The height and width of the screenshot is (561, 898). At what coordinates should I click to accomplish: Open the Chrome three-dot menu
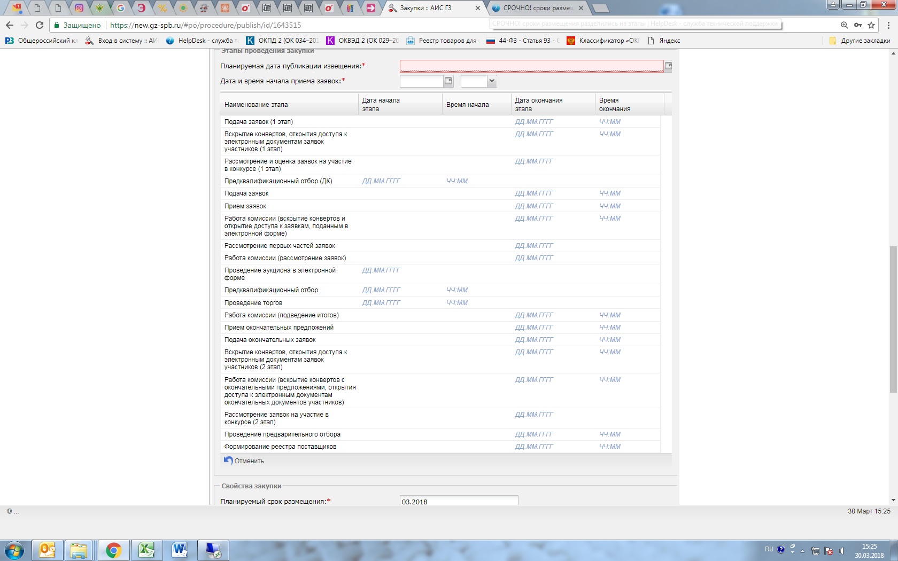tap(888, 25)
